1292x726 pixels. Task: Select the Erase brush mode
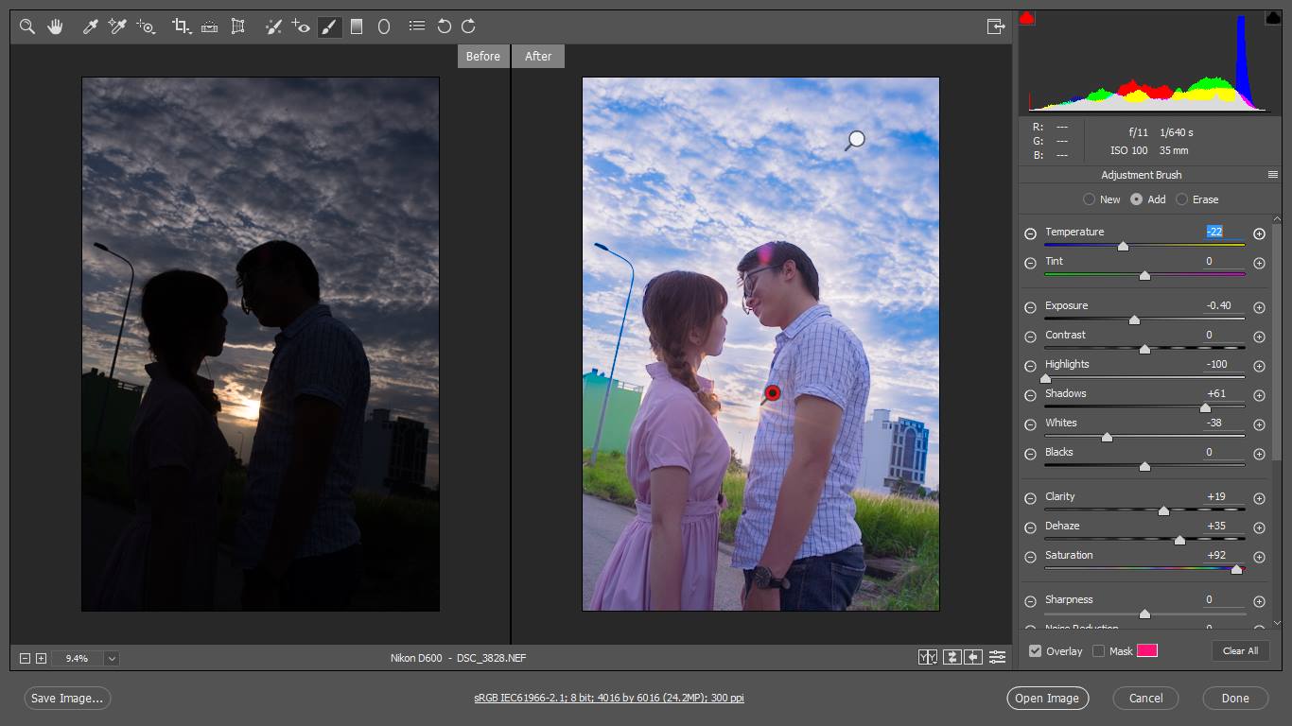point(1182,199)
